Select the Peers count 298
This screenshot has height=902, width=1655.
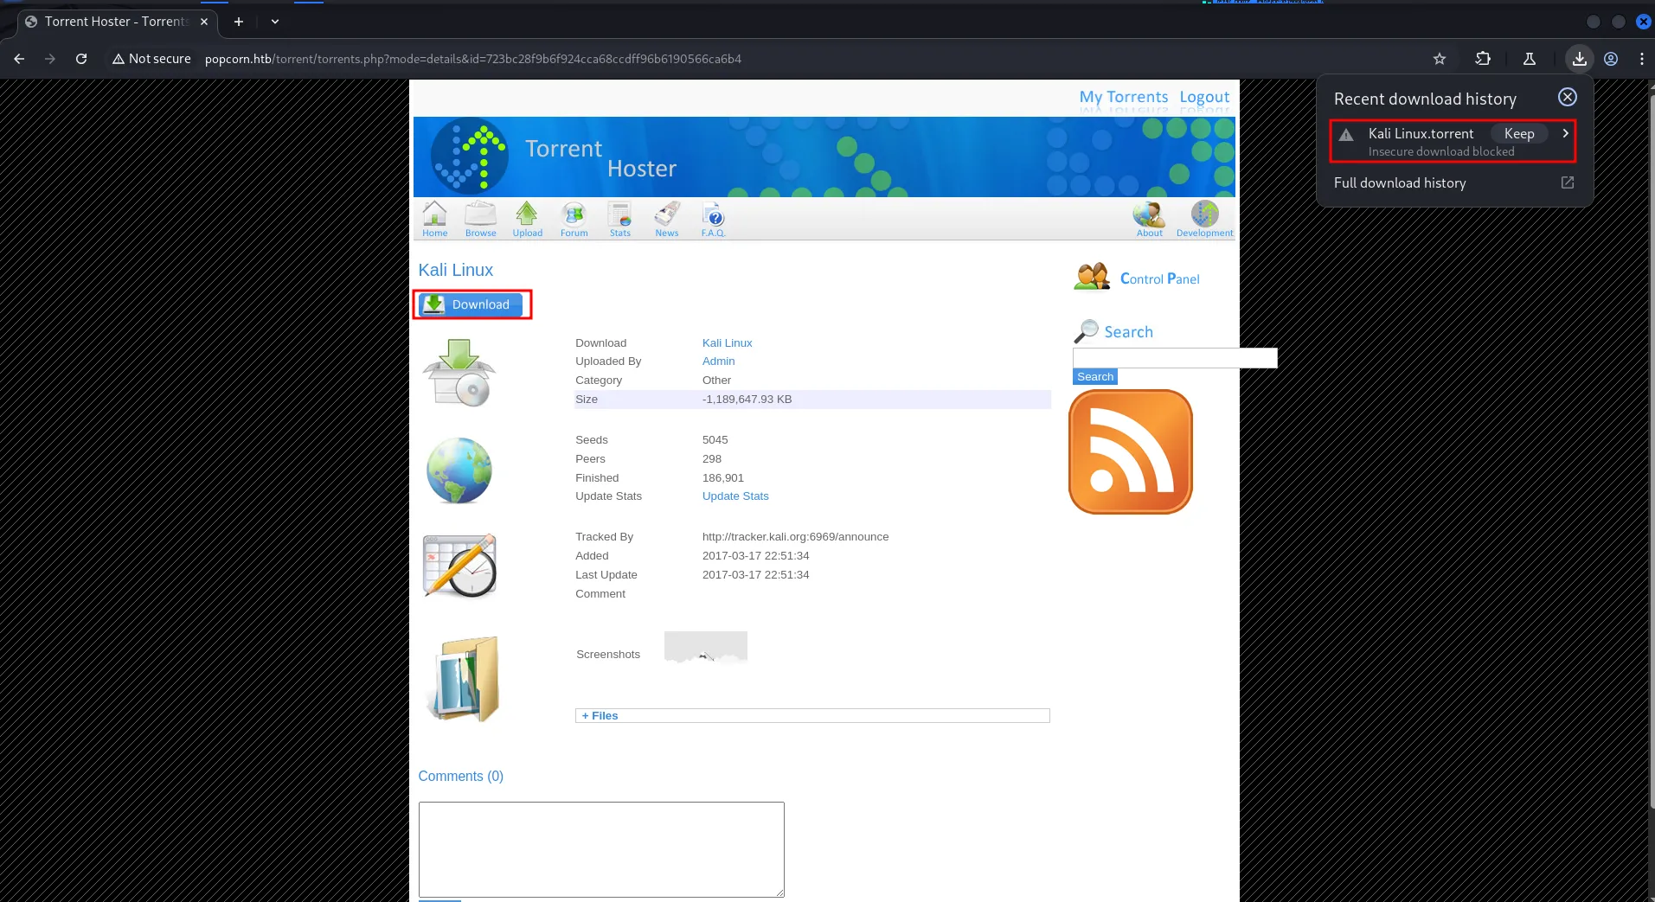point(712,459)
